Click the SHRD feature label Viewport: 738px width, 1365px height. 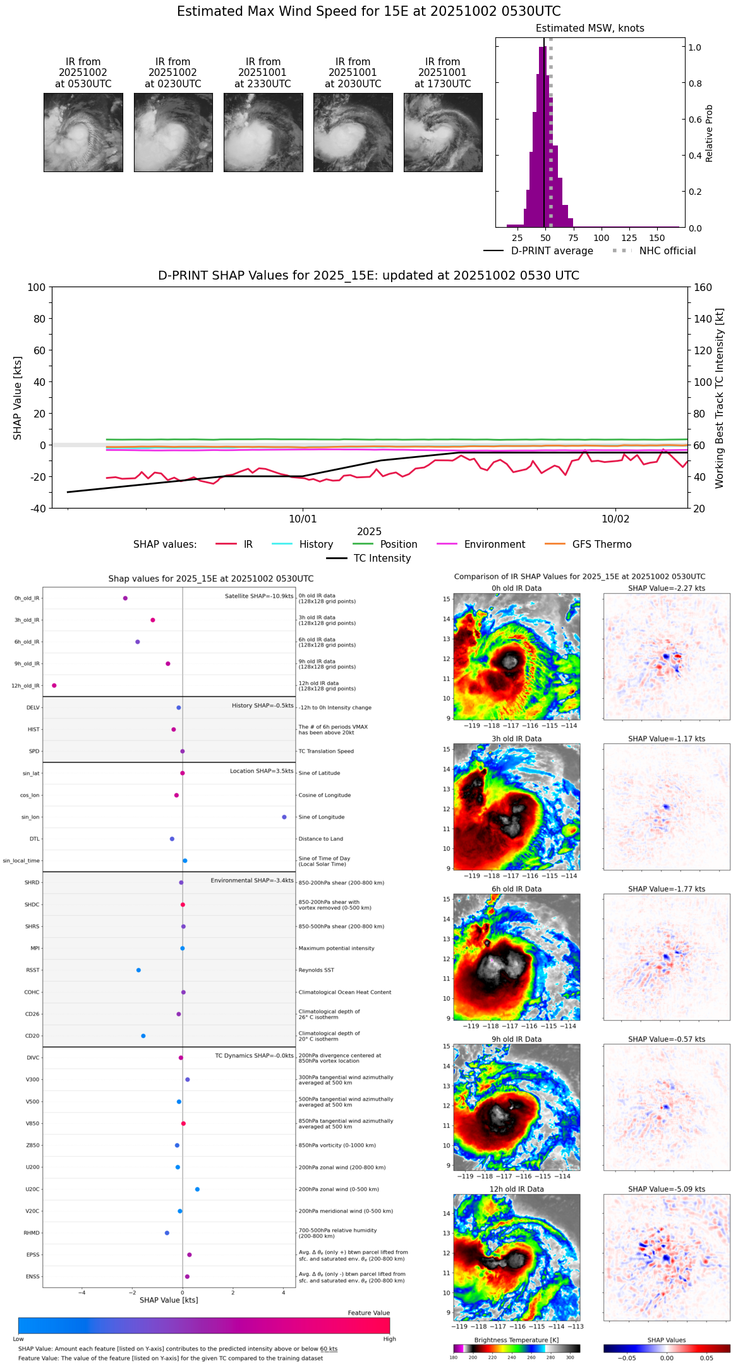coord(32,883)
